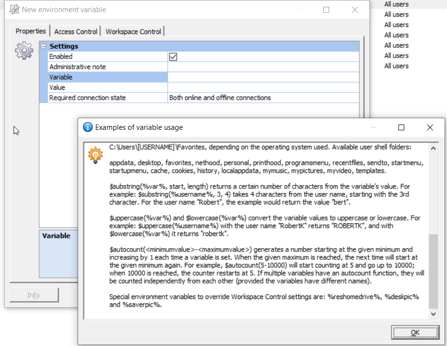447x346 pixels.
Task: Maximize the New environment variable window
Action: [326, 10]
